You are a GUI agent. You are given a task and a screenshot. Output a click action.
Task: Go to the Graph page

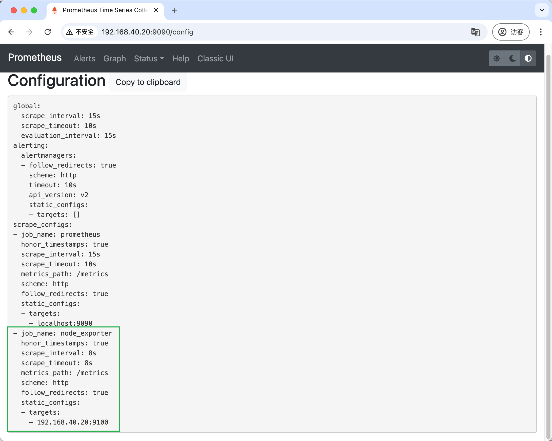114,59
